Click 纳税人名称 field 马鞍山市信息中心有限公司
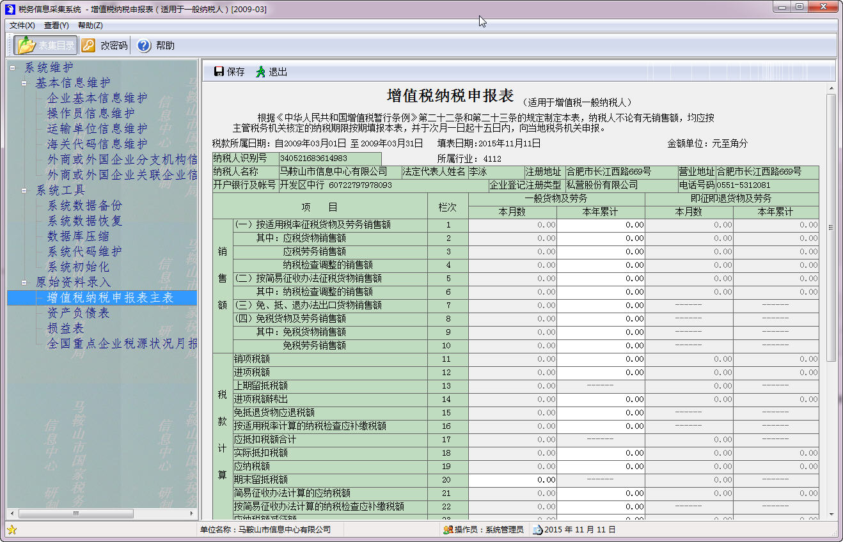 point(340,172)
